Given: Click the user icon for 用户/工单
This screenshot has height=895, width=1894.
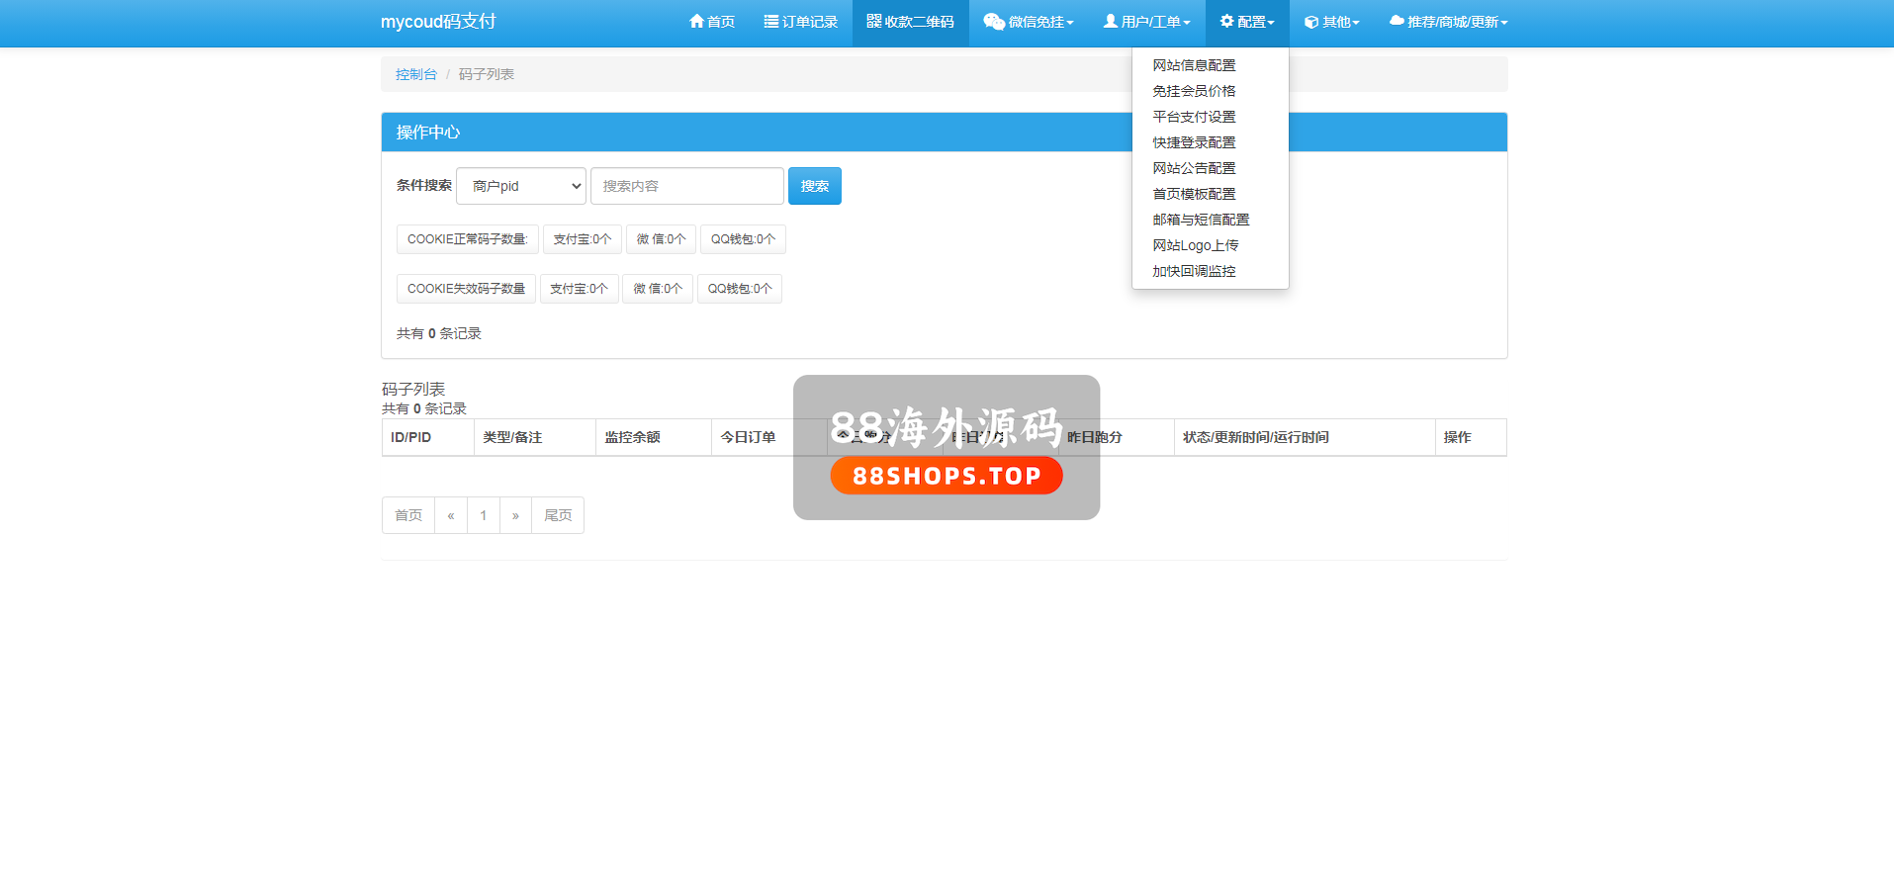Looking at the screenshot, I should (x=1111, y=22).
